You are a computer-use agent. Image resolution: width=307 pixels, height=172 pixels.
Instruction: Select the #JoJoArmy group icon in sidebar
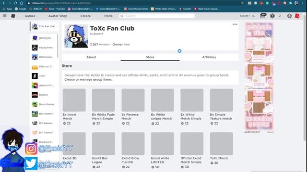35,48
